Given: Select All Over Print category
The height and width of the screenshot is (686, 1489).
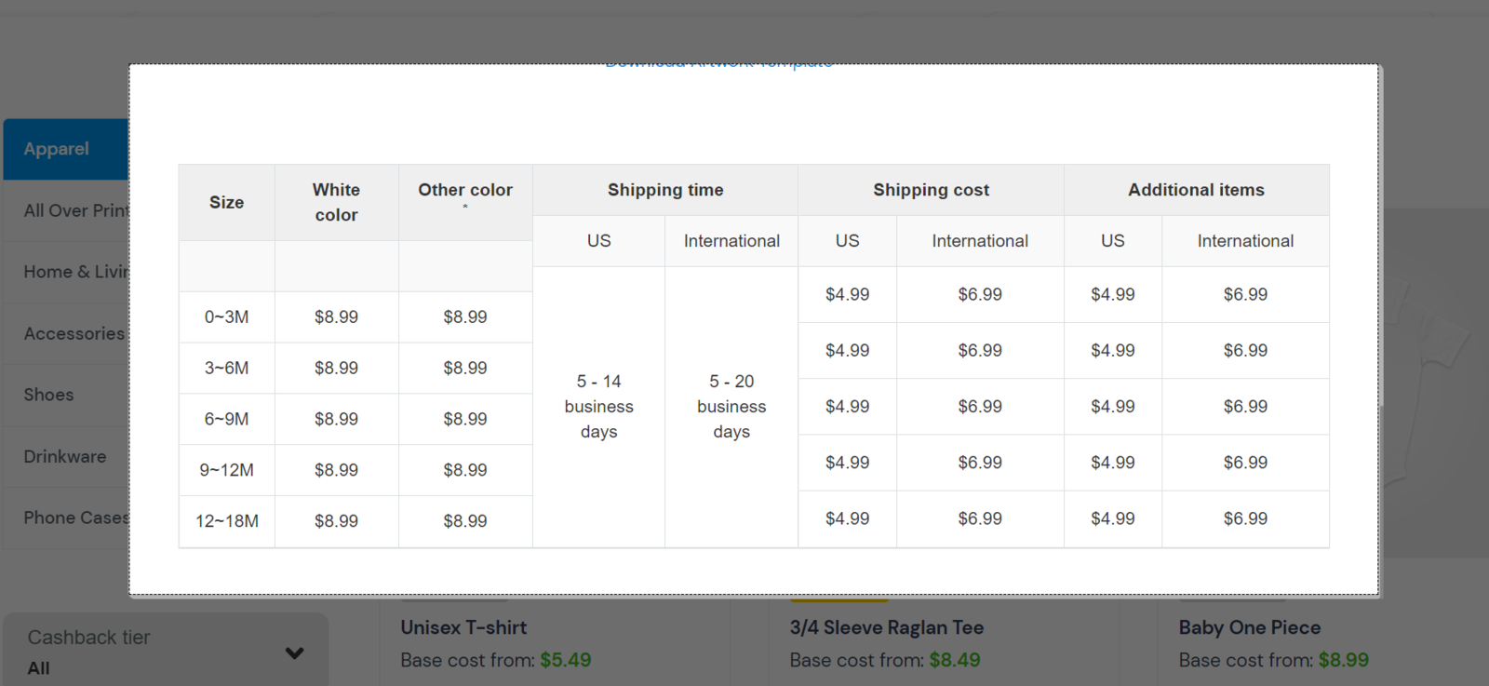Looking at the screenshot, I should tap(74, 210).
